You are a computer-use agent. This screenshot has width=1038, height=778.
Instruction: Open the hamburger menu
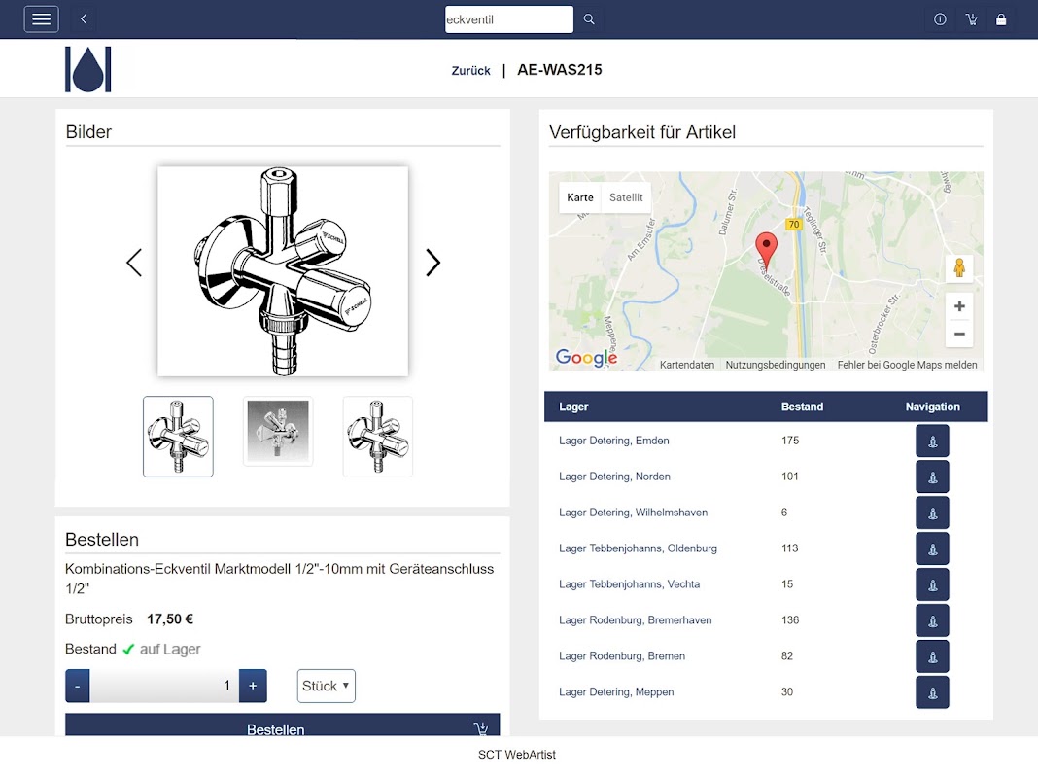[41, 19]
